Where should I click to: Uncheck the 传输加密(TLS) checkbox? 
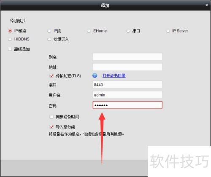coord(51,75)
